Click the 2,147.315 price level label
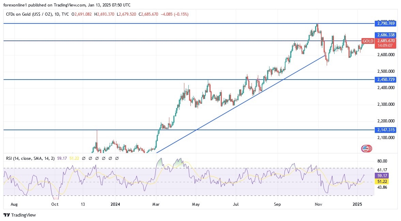Screen dimensions: 401x221 point(386,130)
